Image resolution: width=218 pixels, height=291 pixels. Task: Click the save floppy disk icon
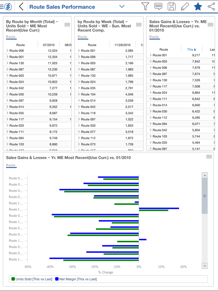[x=171, y=6]
